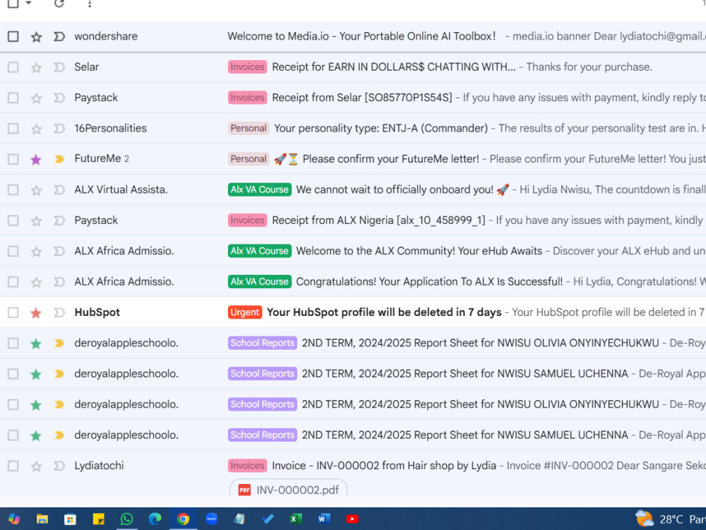Tick the checkbox for the wondershare email
This screenshot has width=706, height=530.
point(13,37)
